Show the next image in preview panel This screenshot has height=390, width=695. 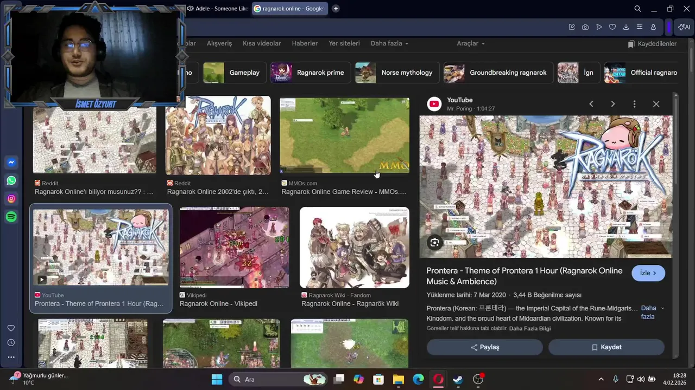click(613, 104)
